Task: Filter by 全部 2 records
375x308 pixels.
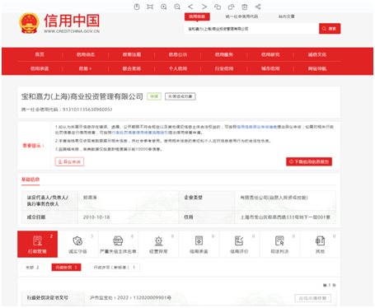Action: [32, 268]
